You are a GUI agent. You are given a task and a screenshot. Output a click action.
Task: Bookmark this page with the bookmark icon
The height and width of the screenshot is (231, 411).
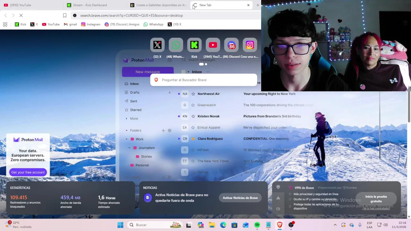coord(65,15)
